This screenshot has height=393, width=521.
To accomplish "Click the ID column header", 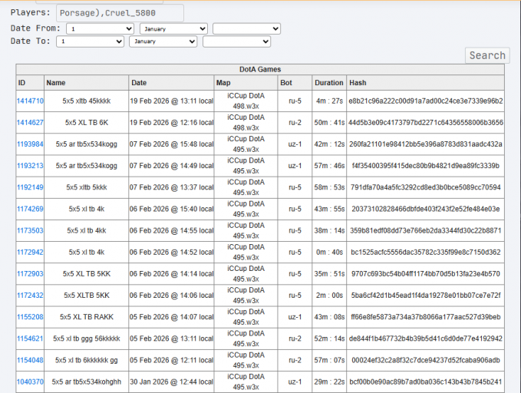I will click(30, 83).
